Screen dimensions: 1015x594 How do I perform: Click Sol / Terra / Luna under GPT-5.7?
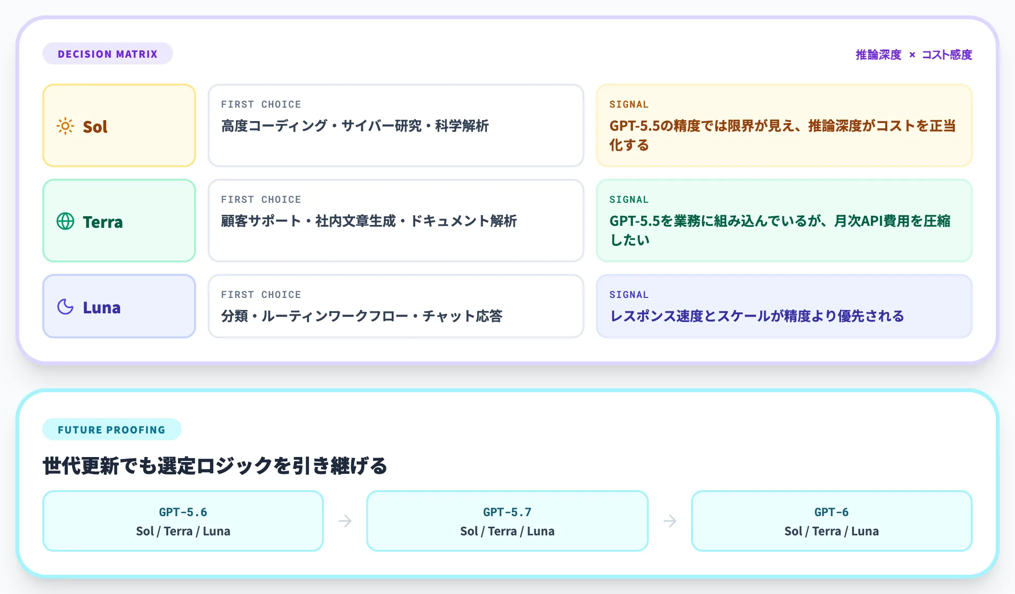tap(507, 531)
